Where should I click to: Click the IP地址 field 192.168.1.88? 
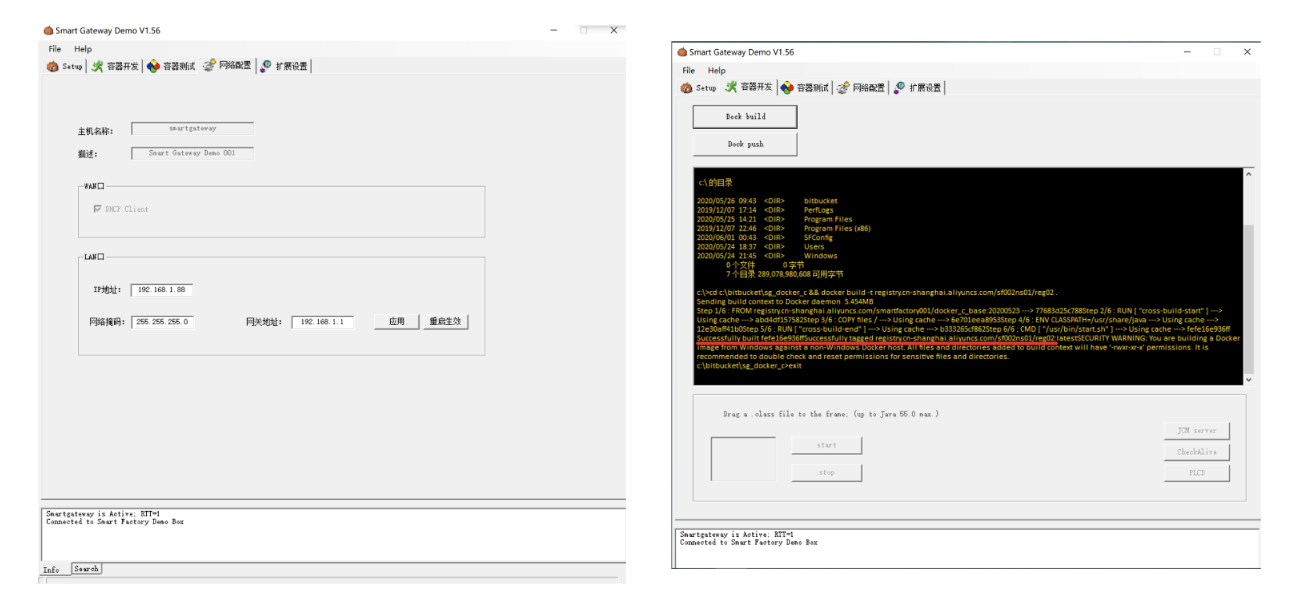pos(161,290)
